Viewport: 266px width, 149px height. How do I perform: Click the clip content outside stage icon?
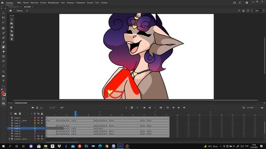point(248,11)
